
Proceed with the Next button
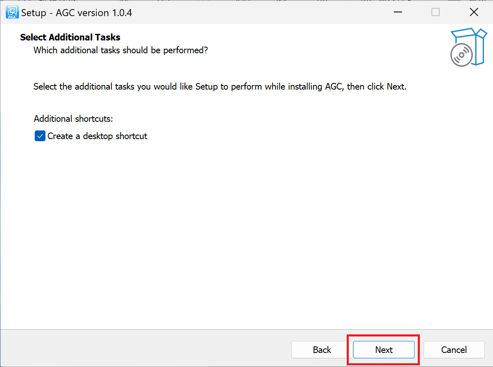[x=384, y=350]
